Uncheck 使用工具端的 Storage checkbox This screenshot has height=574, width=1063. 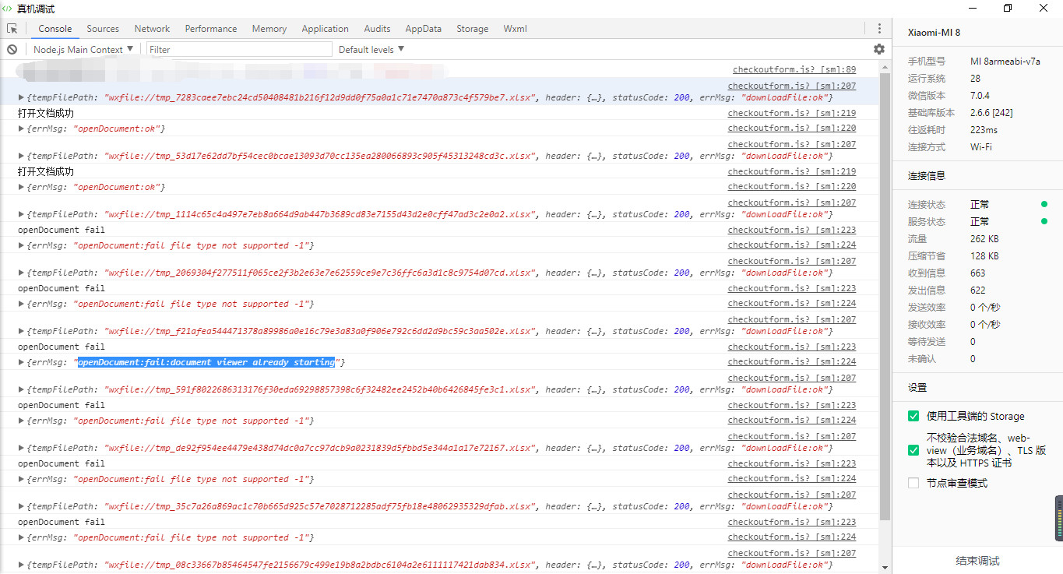[913, 416]
